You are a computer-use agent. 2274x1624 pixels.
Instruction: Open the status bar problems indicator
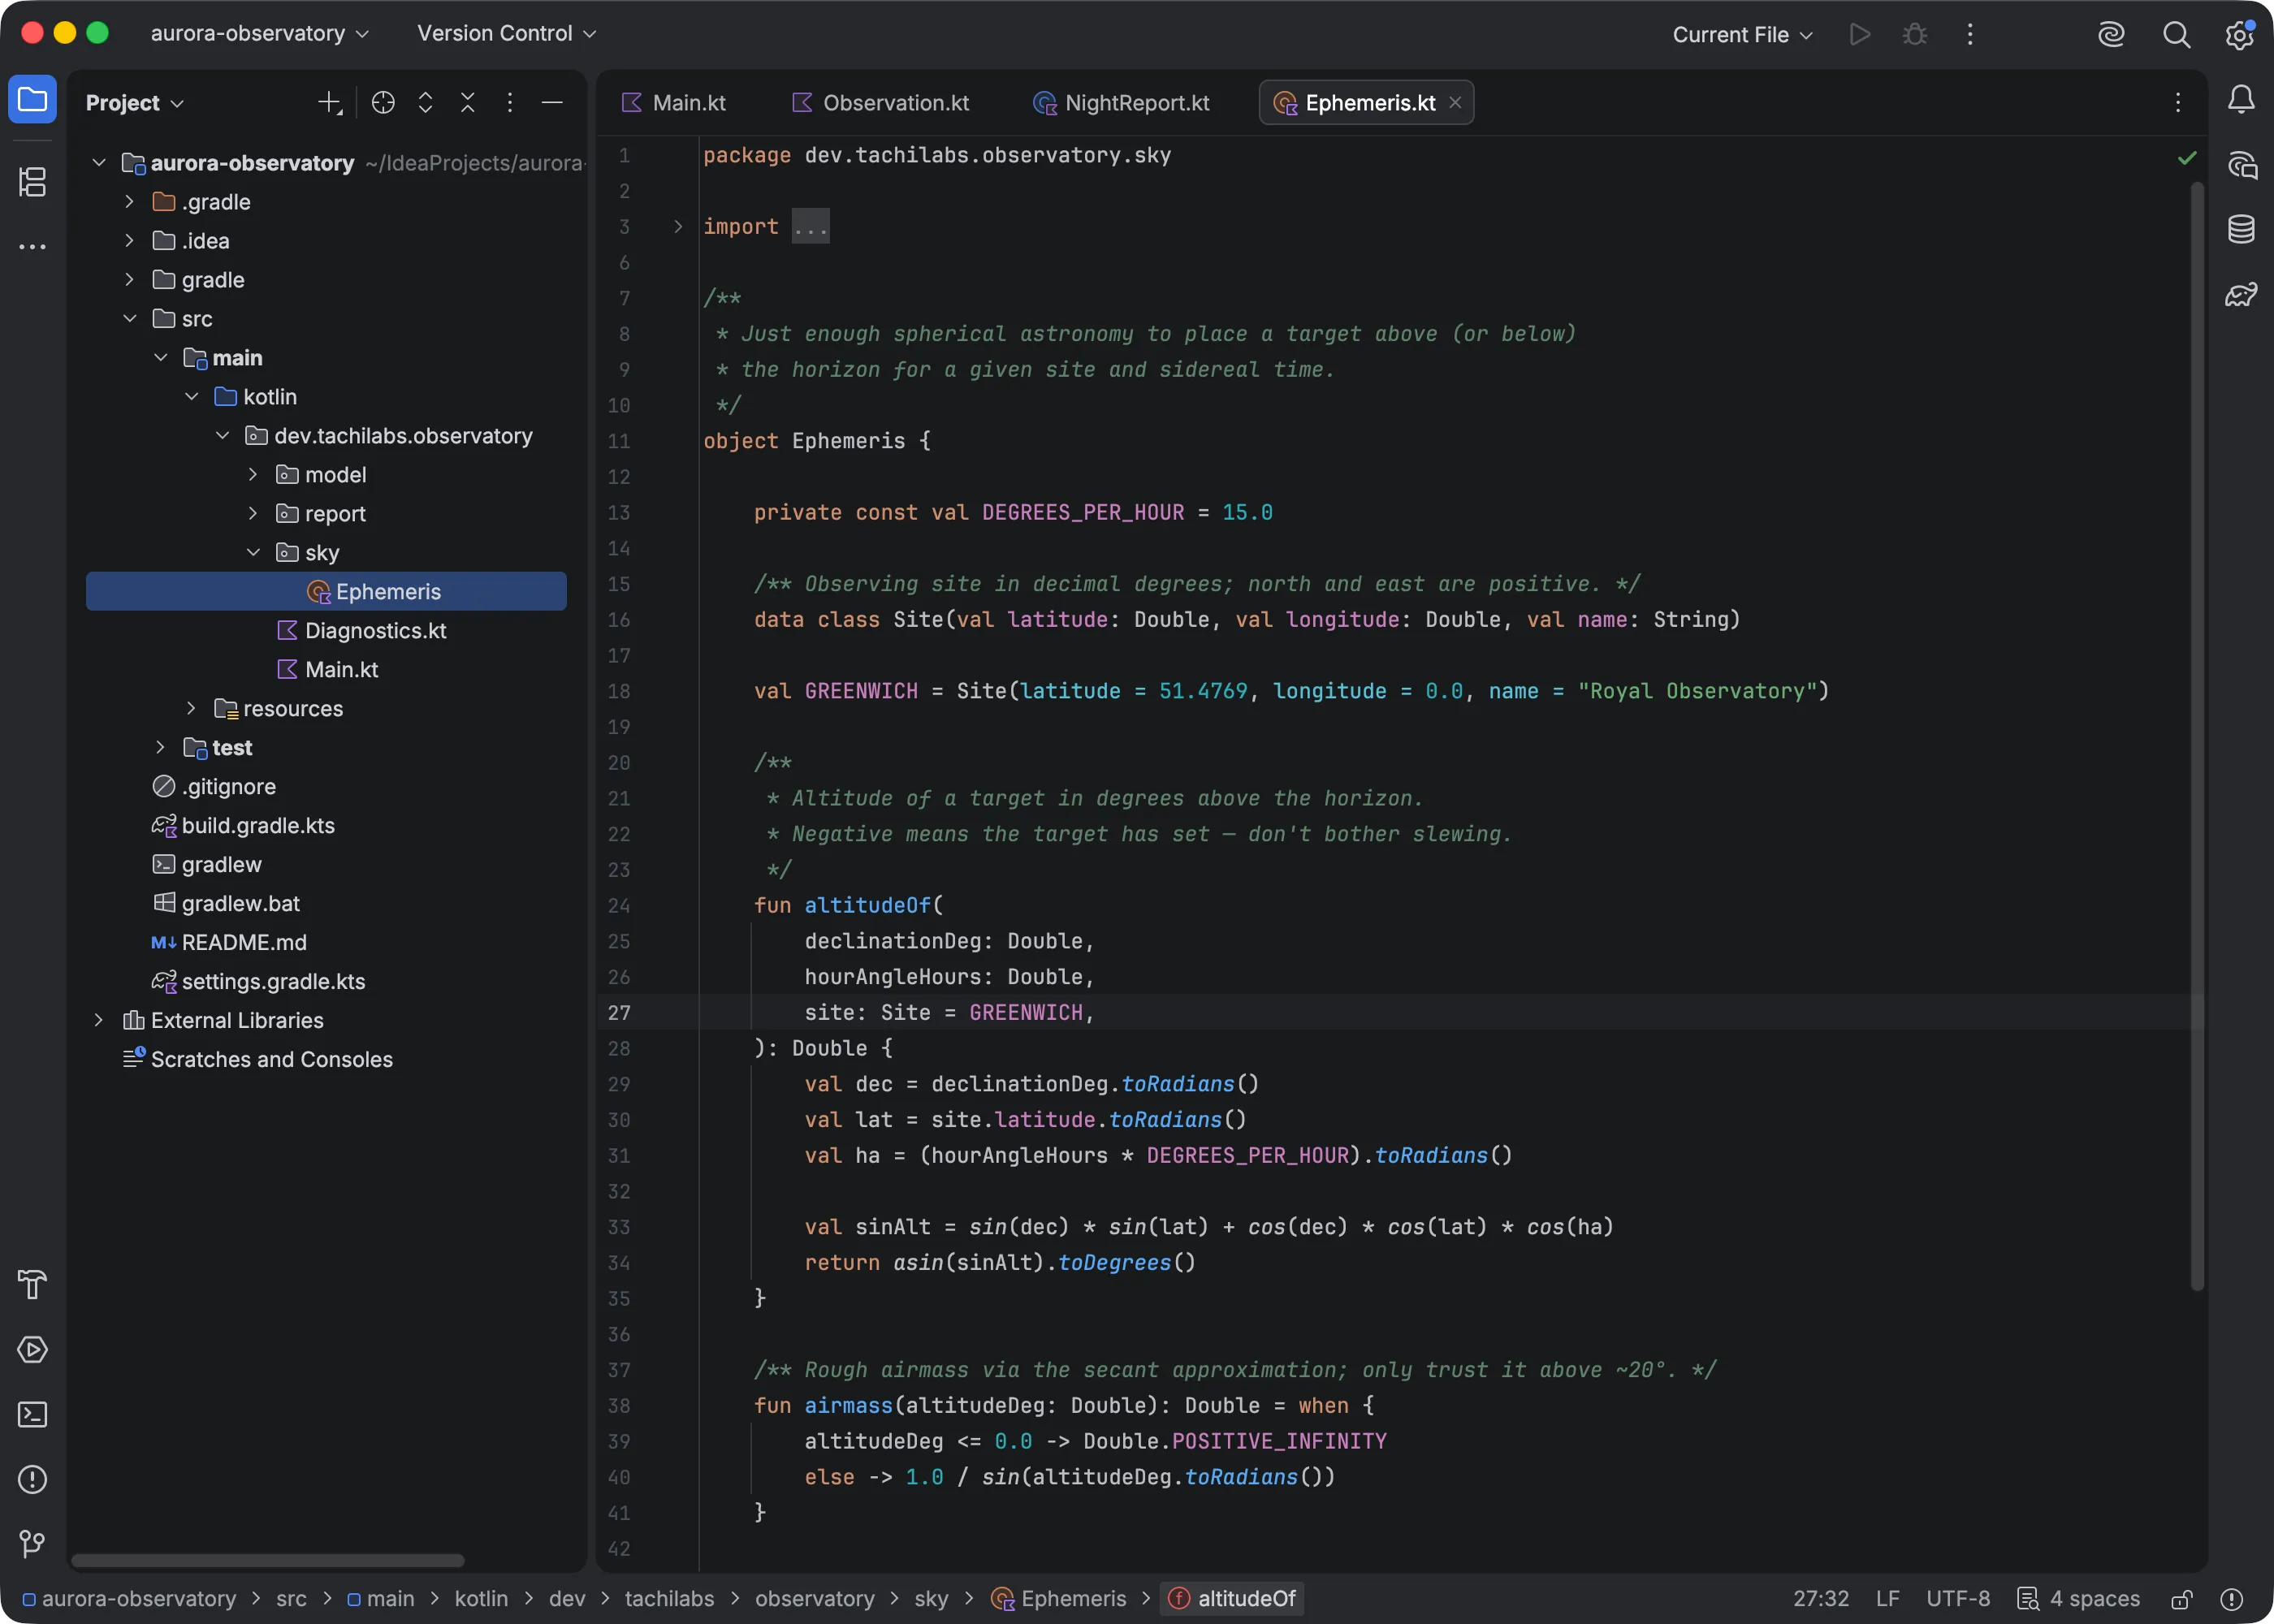coord(2231,1599)
